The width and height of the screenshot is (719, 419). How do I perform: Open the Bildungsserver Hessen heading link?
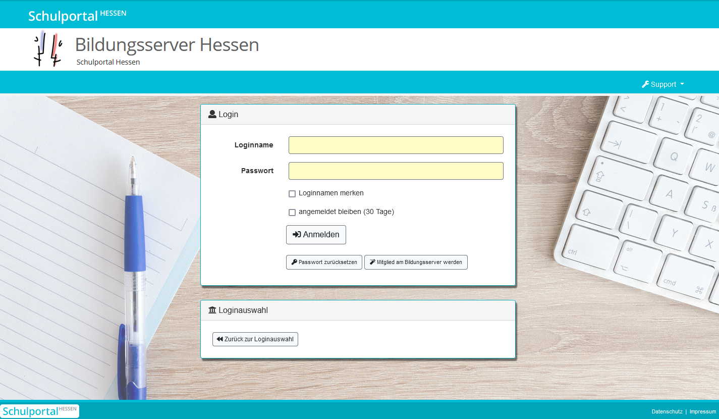pos(167,44)
